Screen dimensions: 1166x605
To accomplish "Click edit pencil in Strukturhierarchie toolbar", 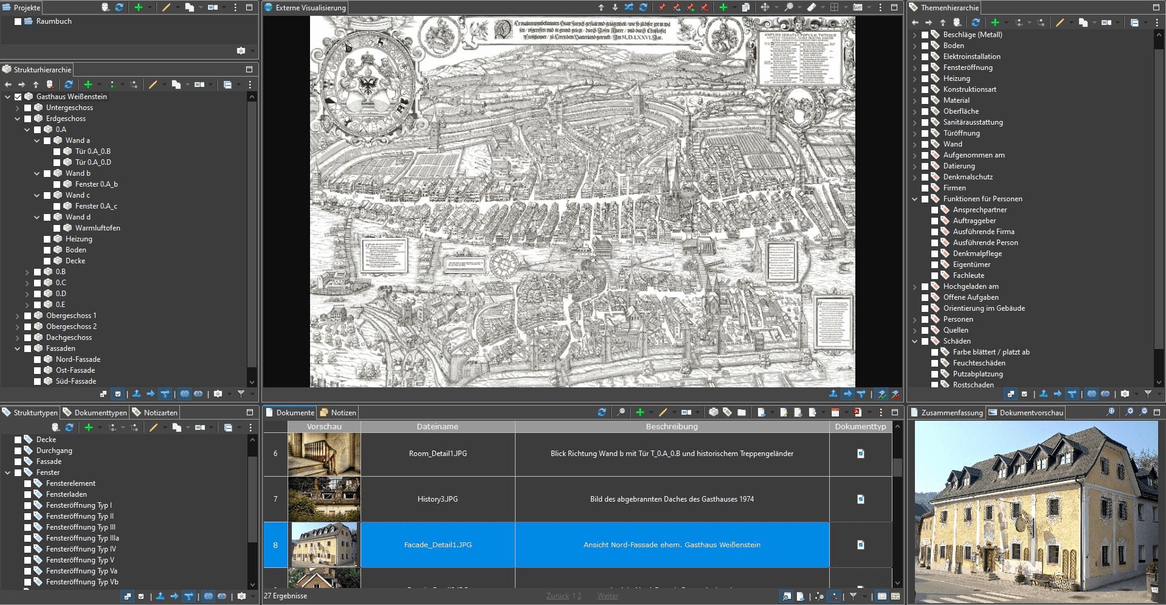I will pos(153,85).
